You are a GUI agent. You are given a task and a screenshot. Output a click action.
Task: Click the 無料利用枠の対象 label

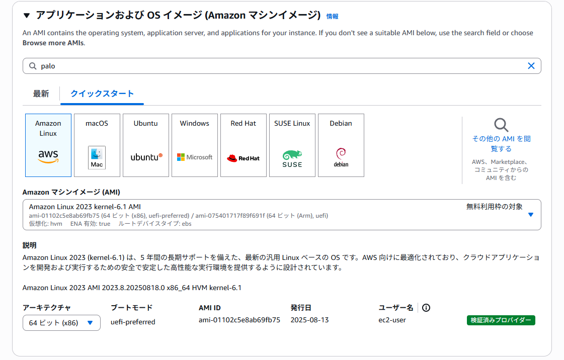(x=494, y=207)
